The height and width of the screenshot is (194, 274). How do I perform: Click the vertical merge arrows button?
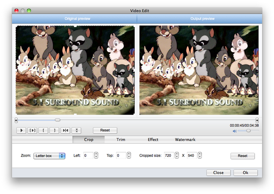pyautogui.click(x=77, y=130)
